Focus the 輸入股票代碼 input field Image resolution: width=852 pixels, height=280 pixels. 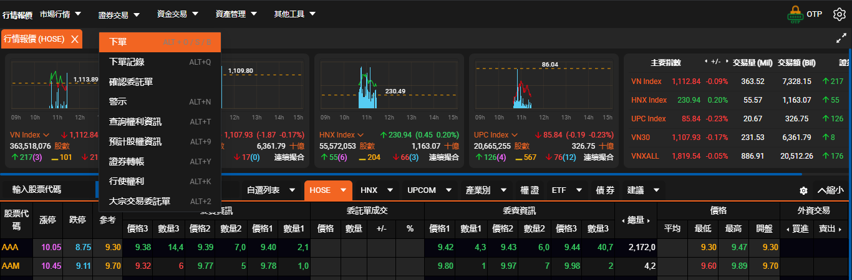point(50,190)
